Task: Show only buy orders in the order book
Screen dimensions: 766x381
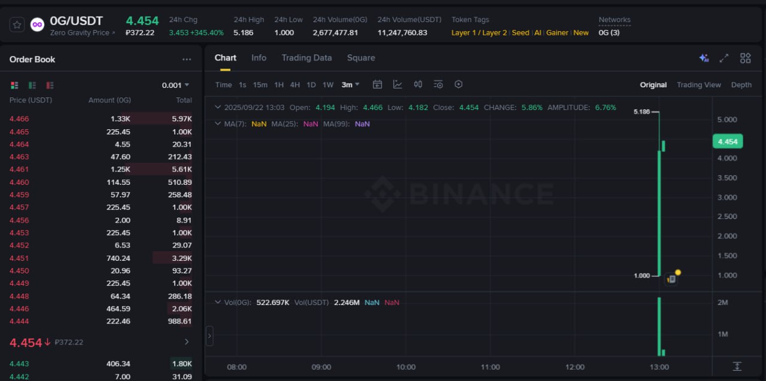Action: (32, 85)
